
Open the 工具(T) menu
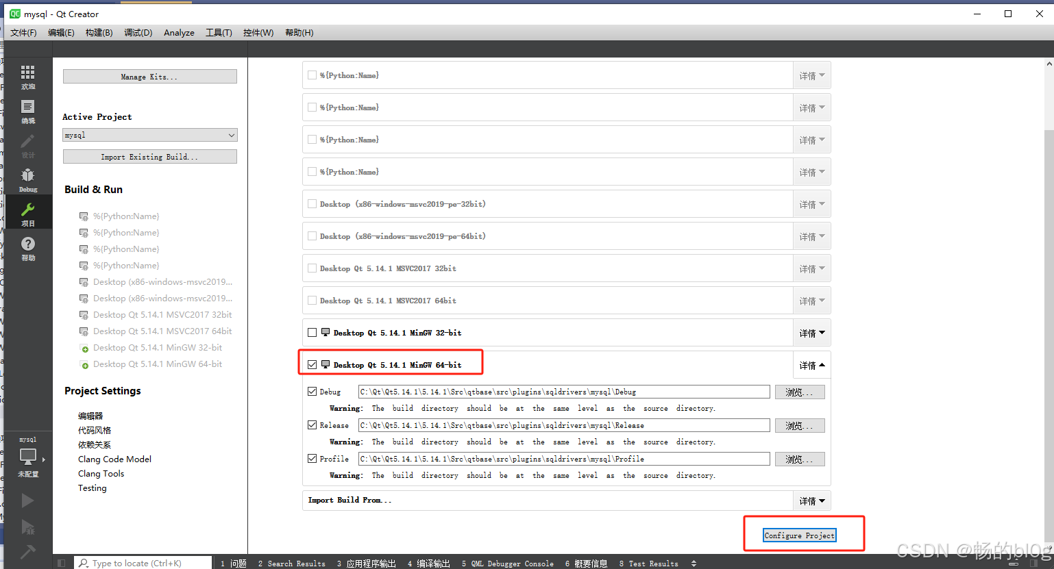click(x=219, y=33)
